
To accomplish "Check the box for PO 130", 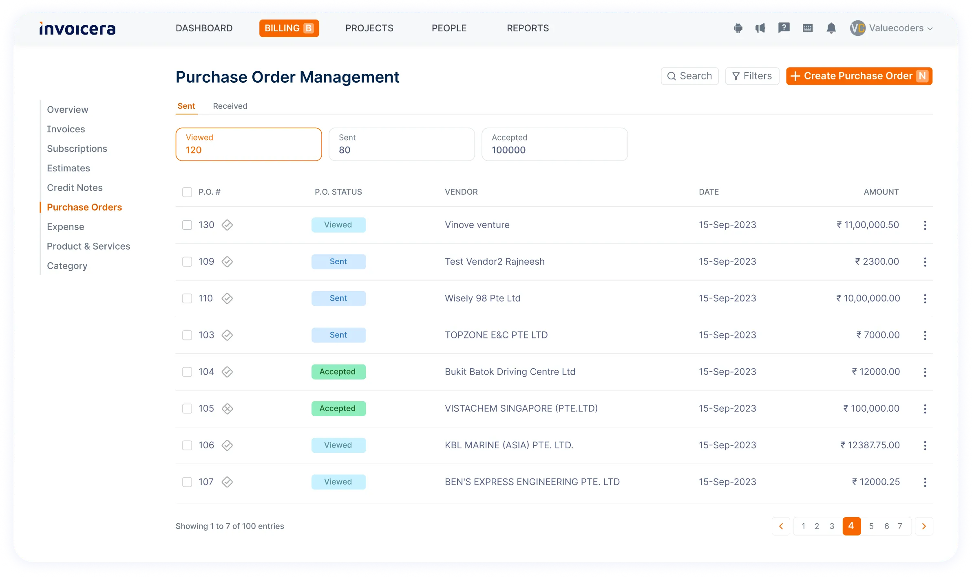I will click(x=187, y=225).
